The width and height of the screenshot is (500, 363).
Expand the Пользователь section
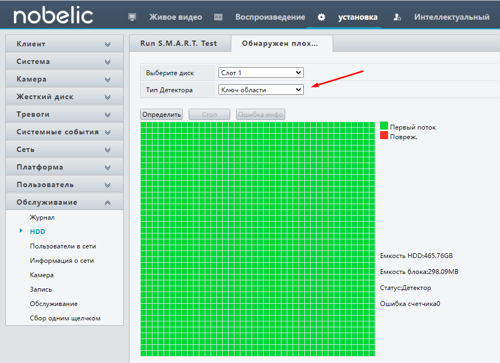pos(64,184)
